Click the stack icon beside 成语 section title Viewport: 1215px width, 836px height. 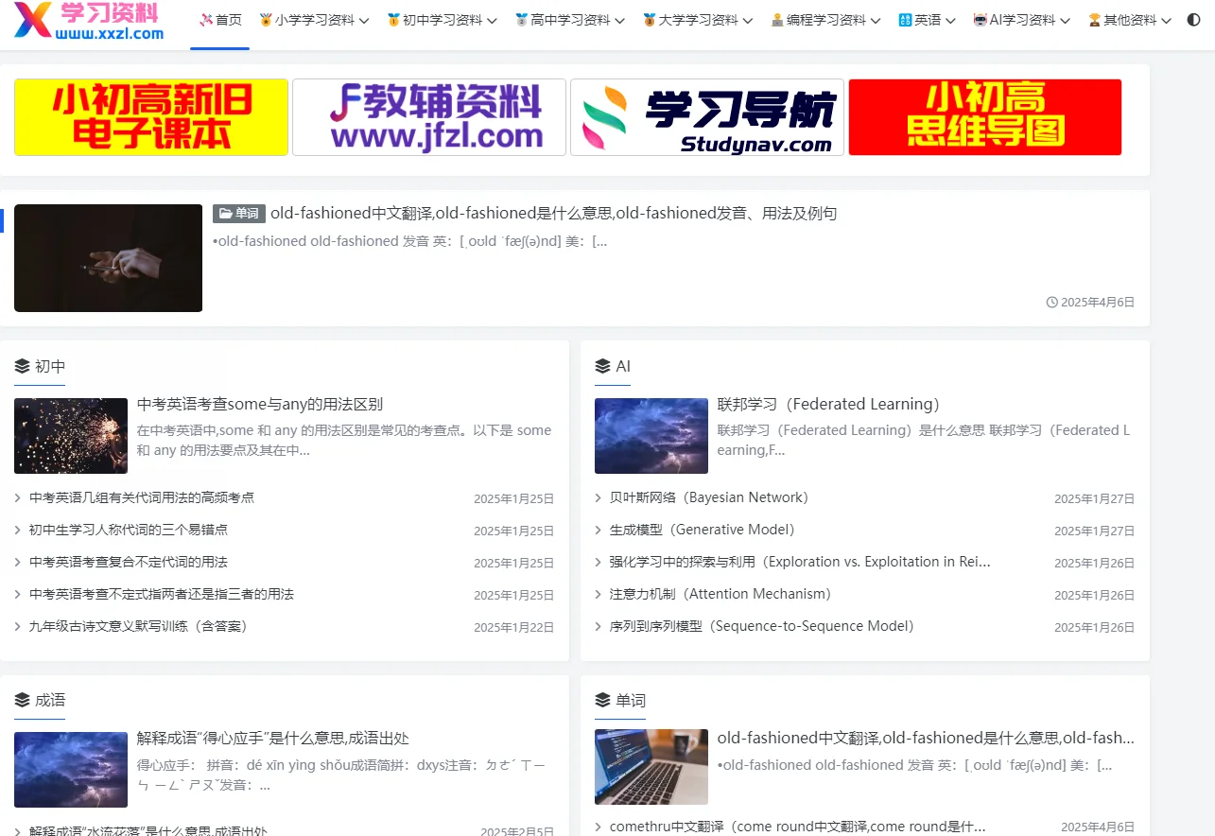24,700
